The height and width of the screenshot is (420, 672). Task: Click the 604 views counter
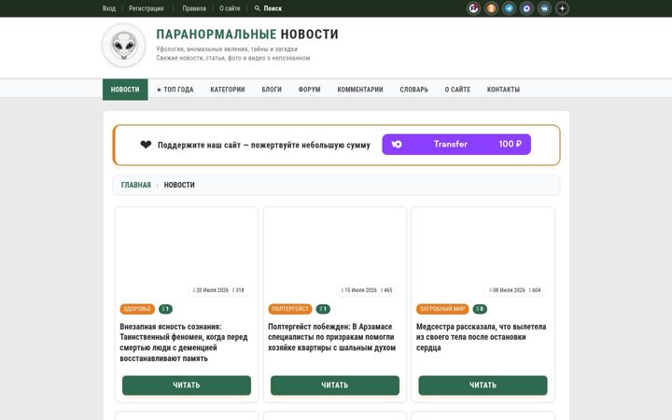click(535, 290)
